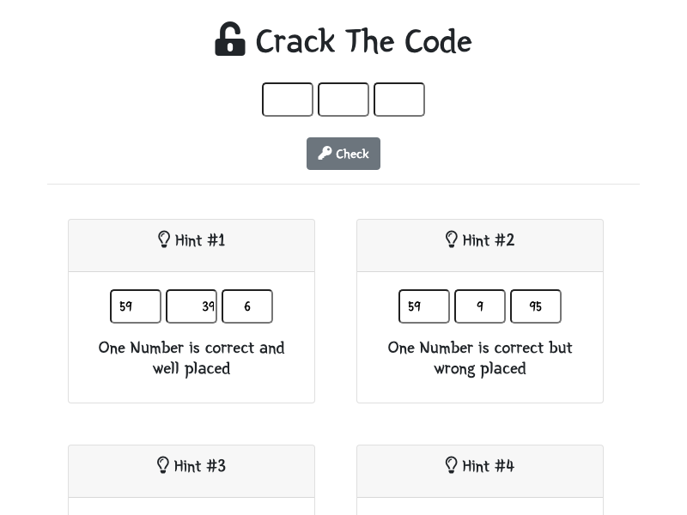This screenshot has height=515, width=687.
Task: Select the Hint #2 header bar
Action: [x=480, y=245]
